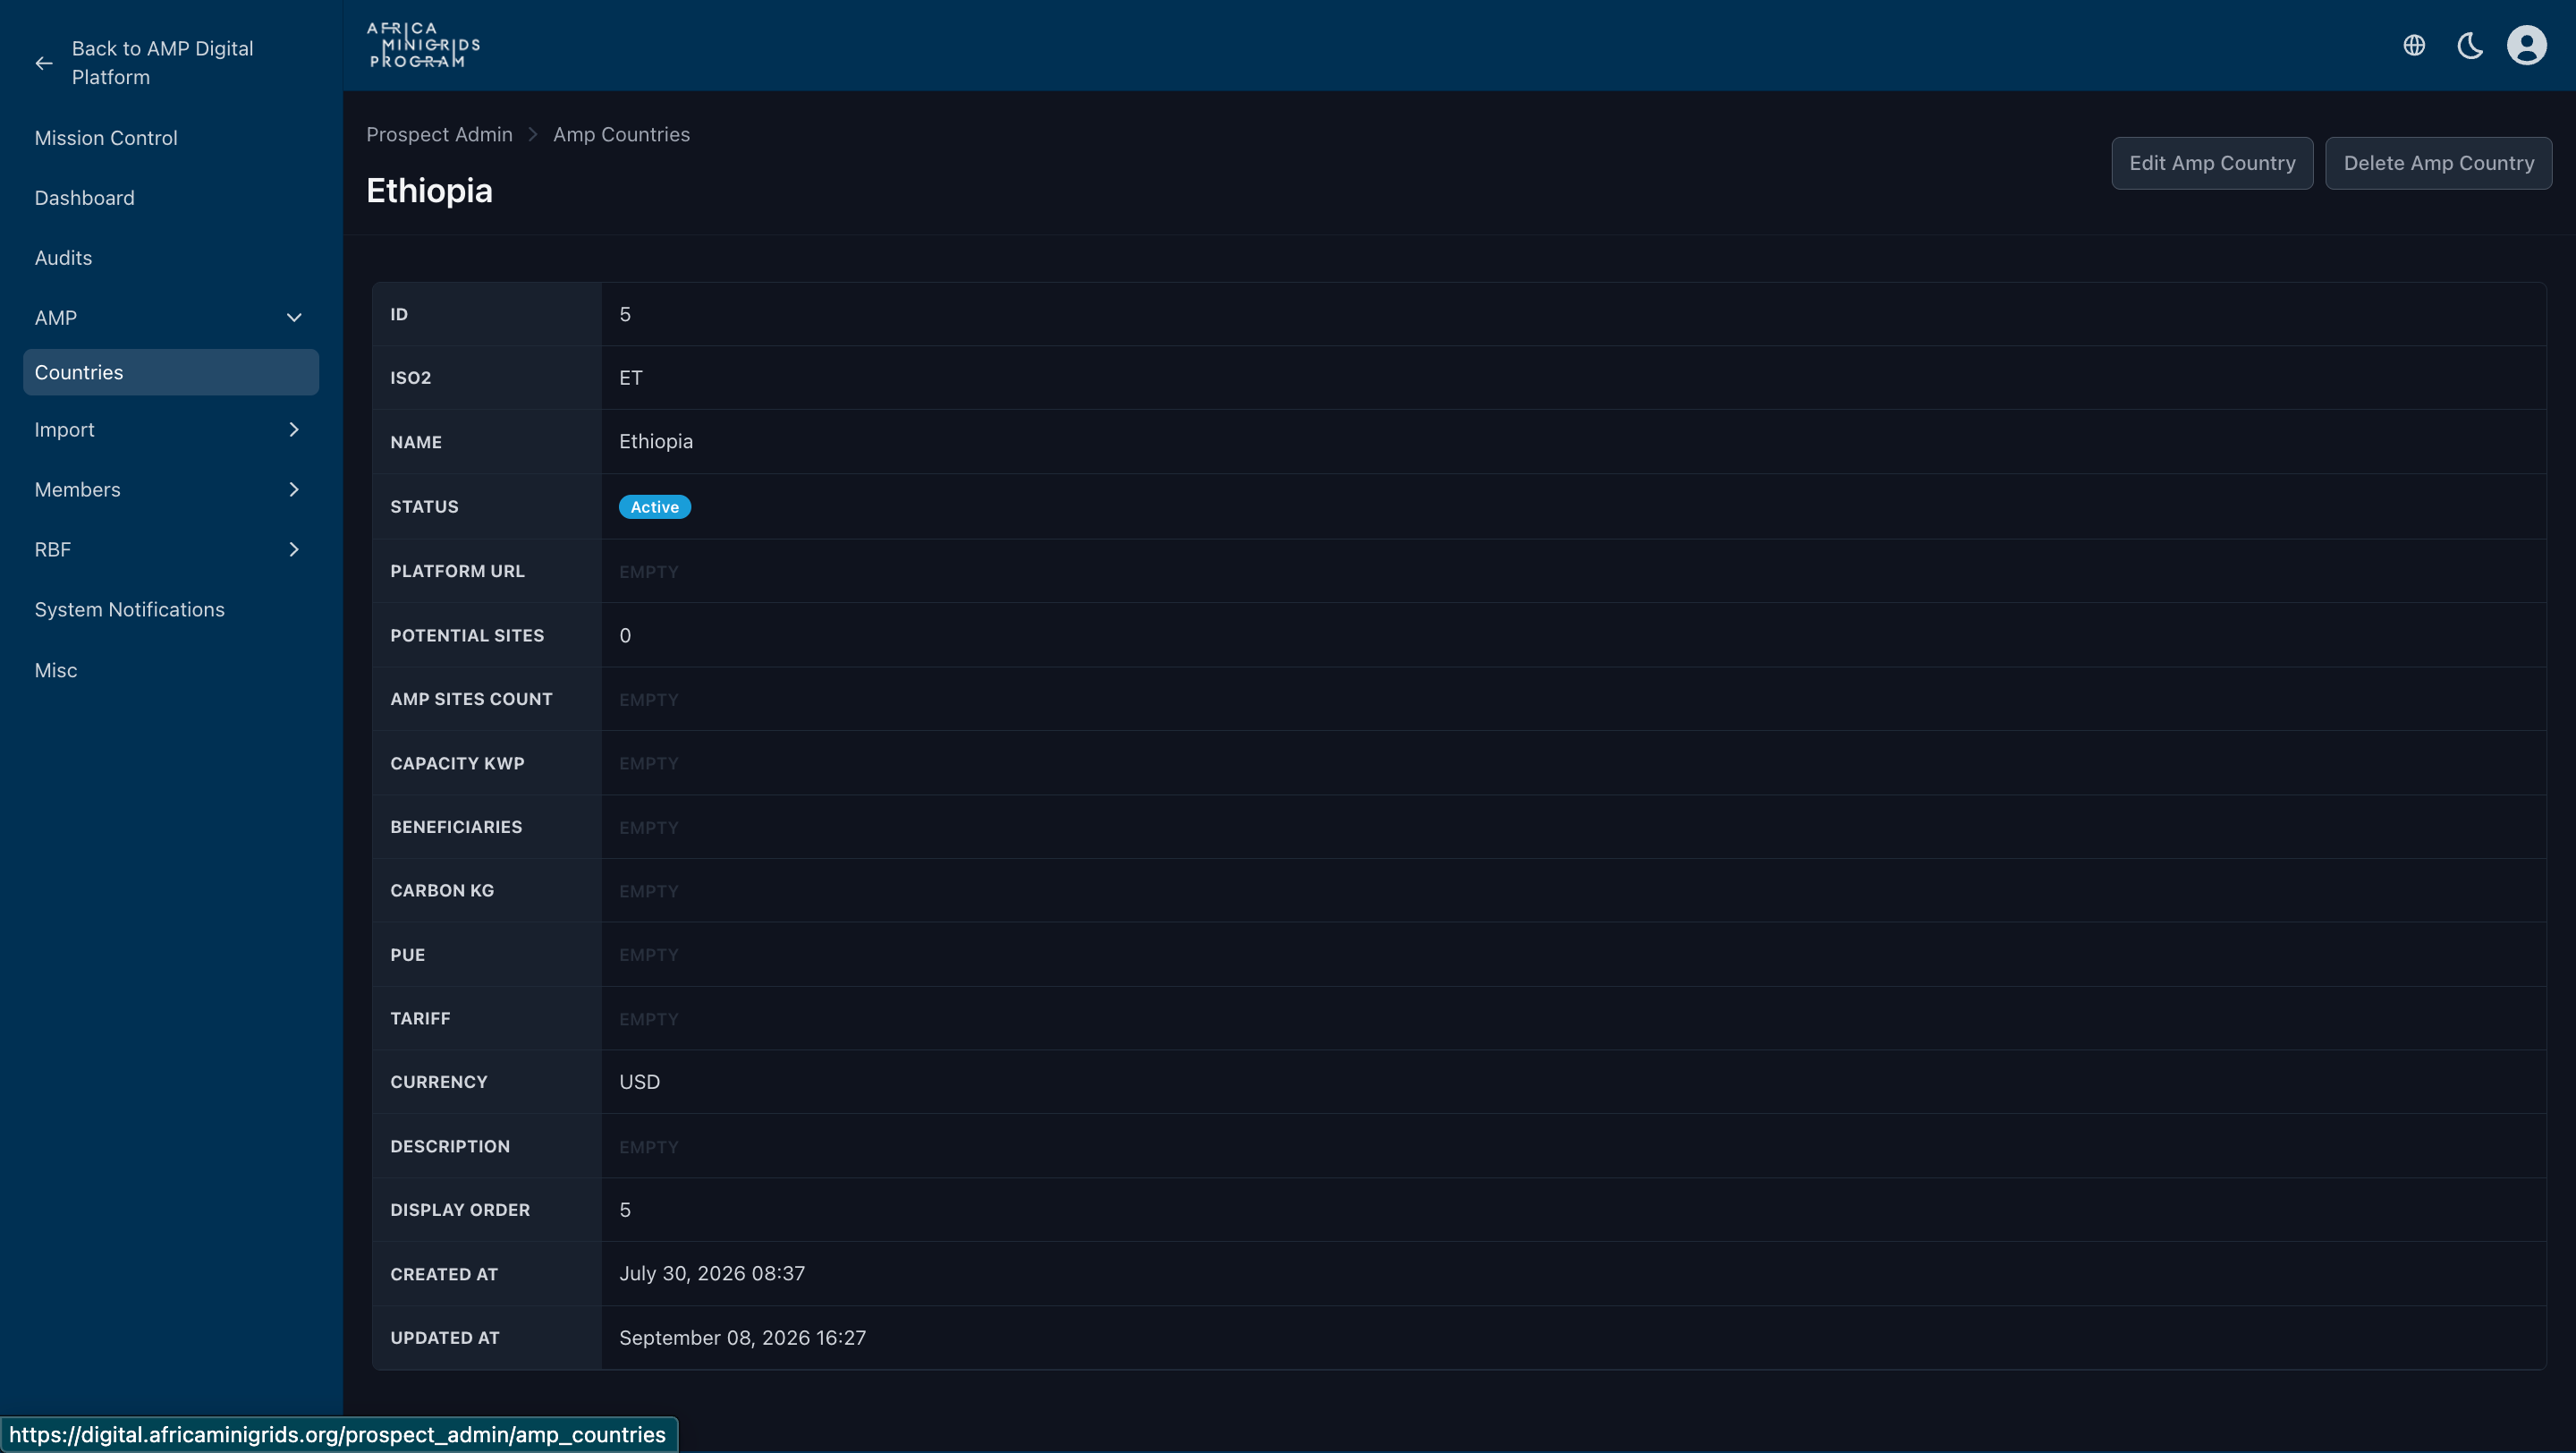Image resolution: width=2576 pixels, height=1453 pixels.
Task: Click Created At date July 30, 2026 08:37
Action: 712,1273
